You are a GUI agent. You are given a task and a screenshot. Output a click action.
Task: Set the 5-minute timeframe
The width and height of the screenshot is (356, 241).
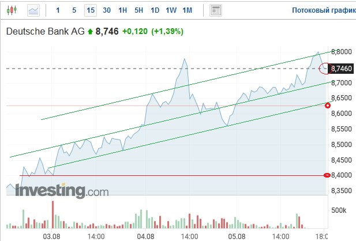tap(74, 10)
